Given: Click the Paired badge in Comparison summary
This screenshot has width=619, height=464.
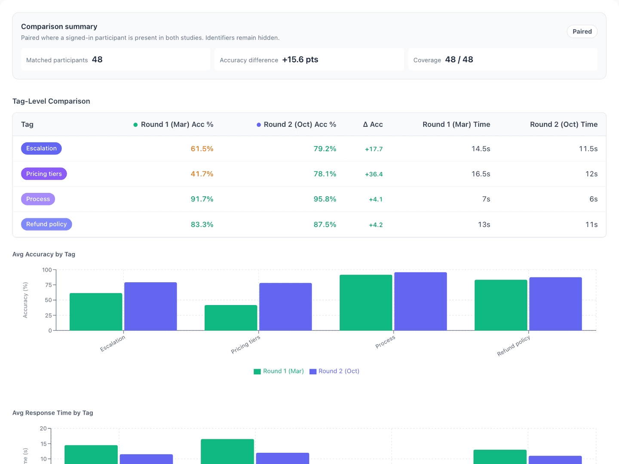Looking at the screenshot, I should pos(582,31).
